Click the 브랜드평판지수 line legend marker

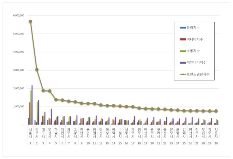(183, 74)
